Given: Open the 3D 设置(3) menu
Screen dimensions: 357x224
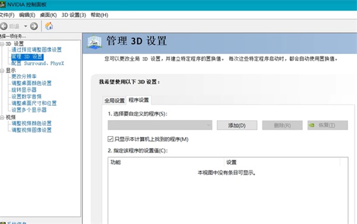Looking at the screenshot, I should pyautogui.click(x=74, y=15).
